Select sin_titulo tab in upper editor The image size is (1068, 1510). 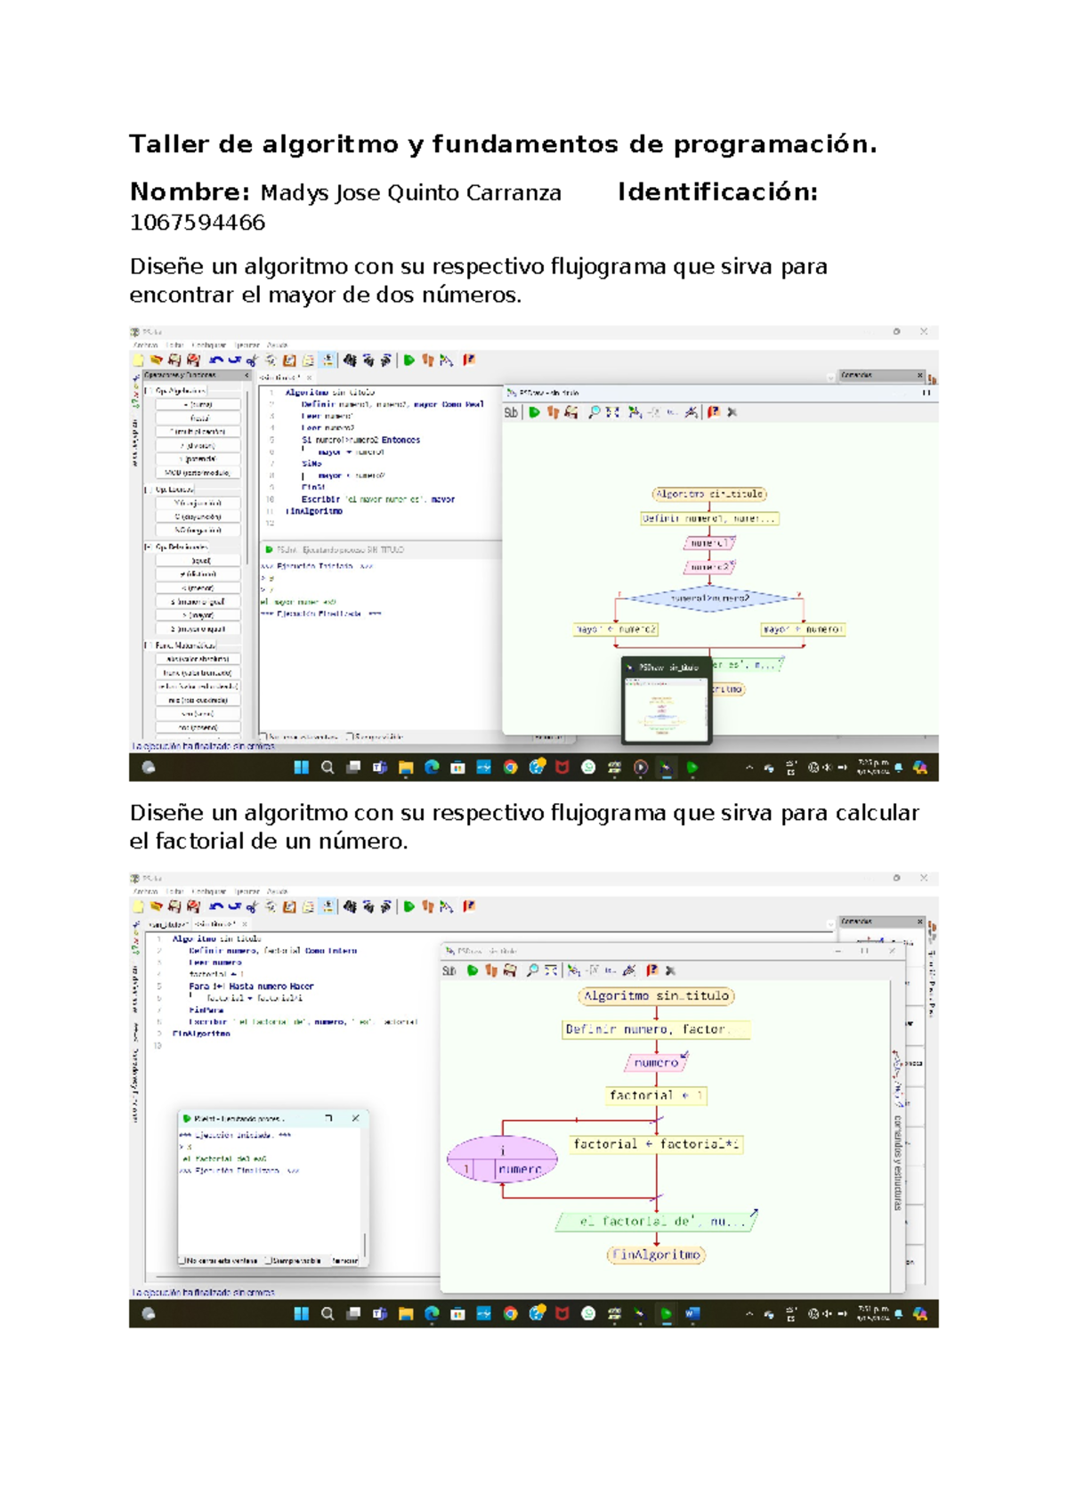pyautogui.click(x=285, y=377)
